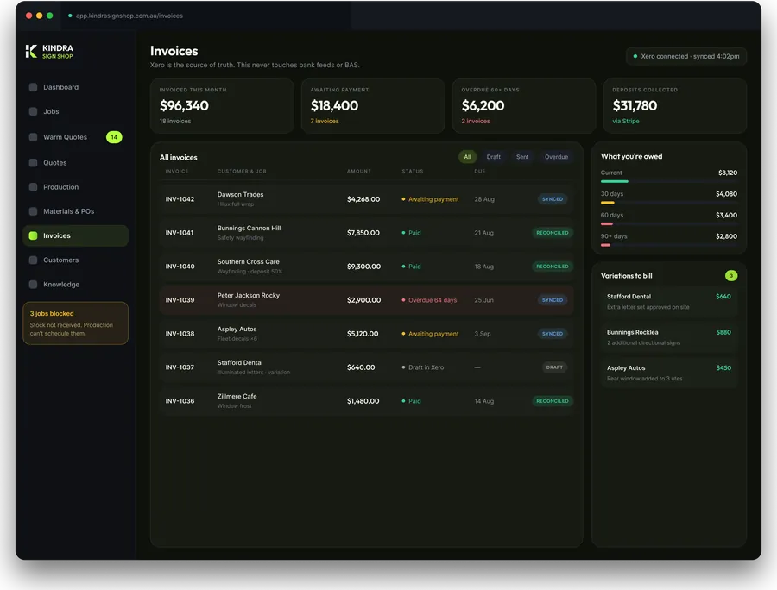Open the Awaiting Payment $18,400 card
Image resolution: width=777 pixels, height=590 pixels.
373,106
